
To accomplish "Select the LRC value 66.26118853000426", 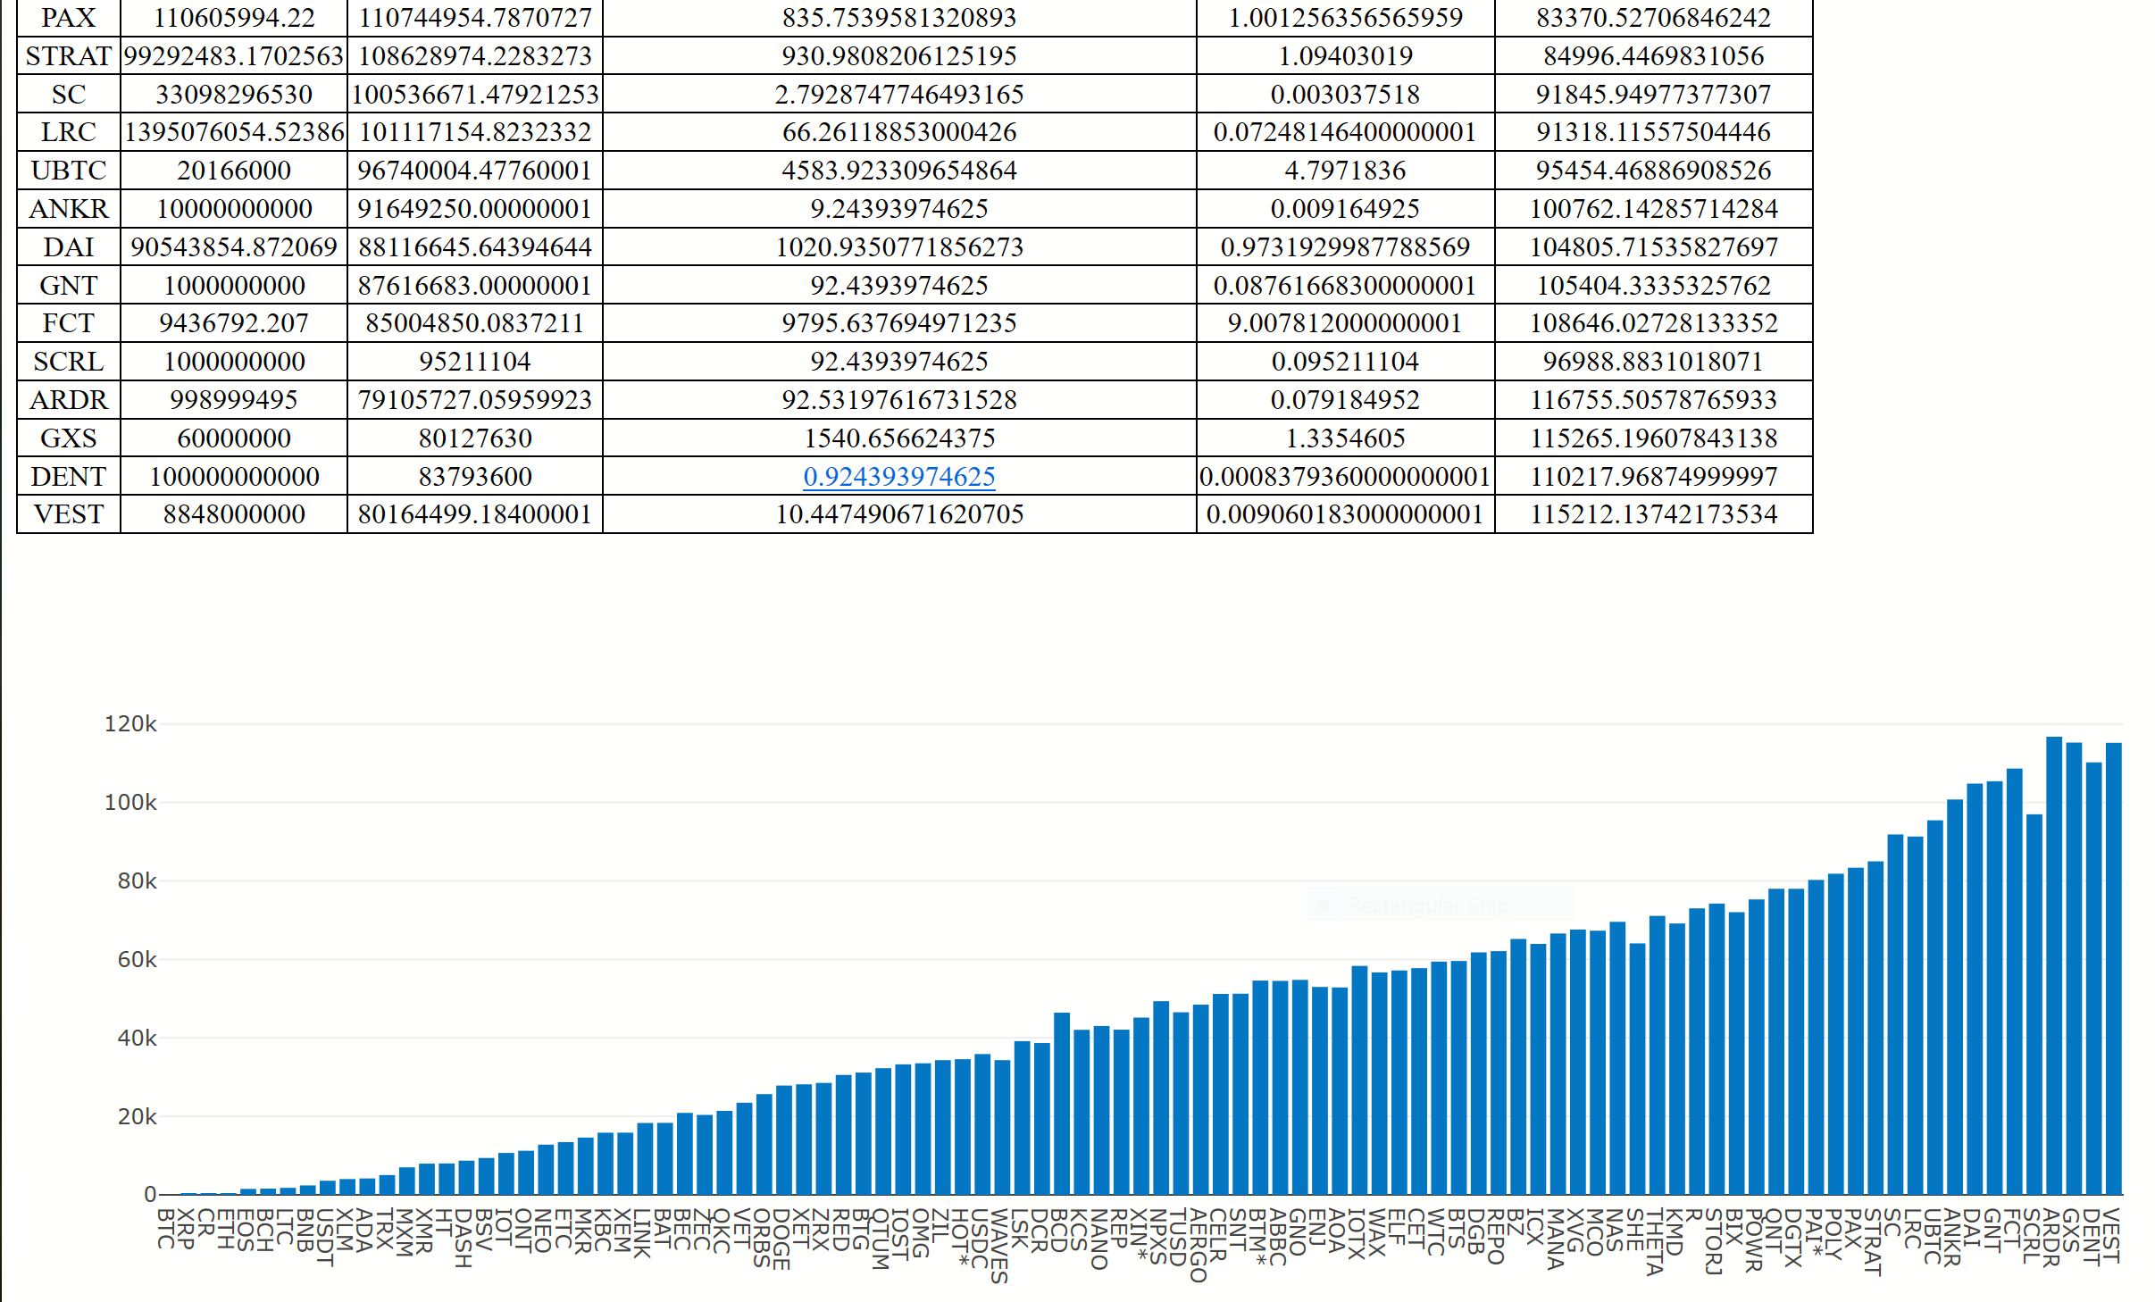I will pos(899,132).
